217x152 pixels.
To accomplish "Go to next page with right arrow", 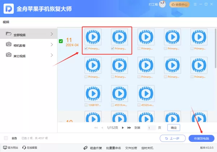I will click(x=123, y=128).
